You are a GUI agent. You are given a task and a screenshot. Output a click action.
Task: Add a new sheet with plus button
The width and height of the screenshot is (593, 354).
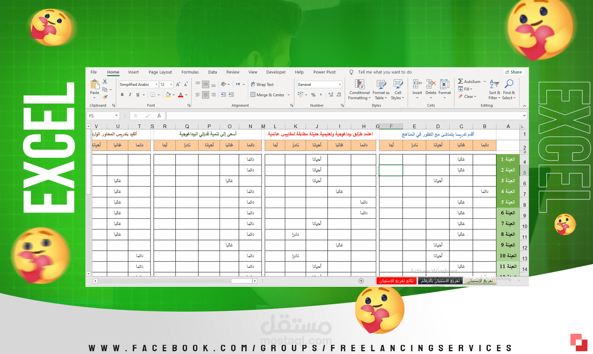coord(361,281)
